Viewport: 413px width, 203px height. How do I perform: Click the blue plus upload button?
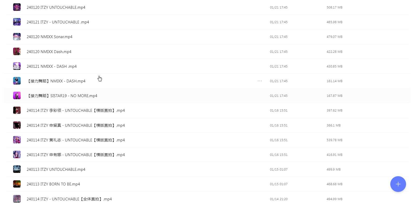click(398, 184)
